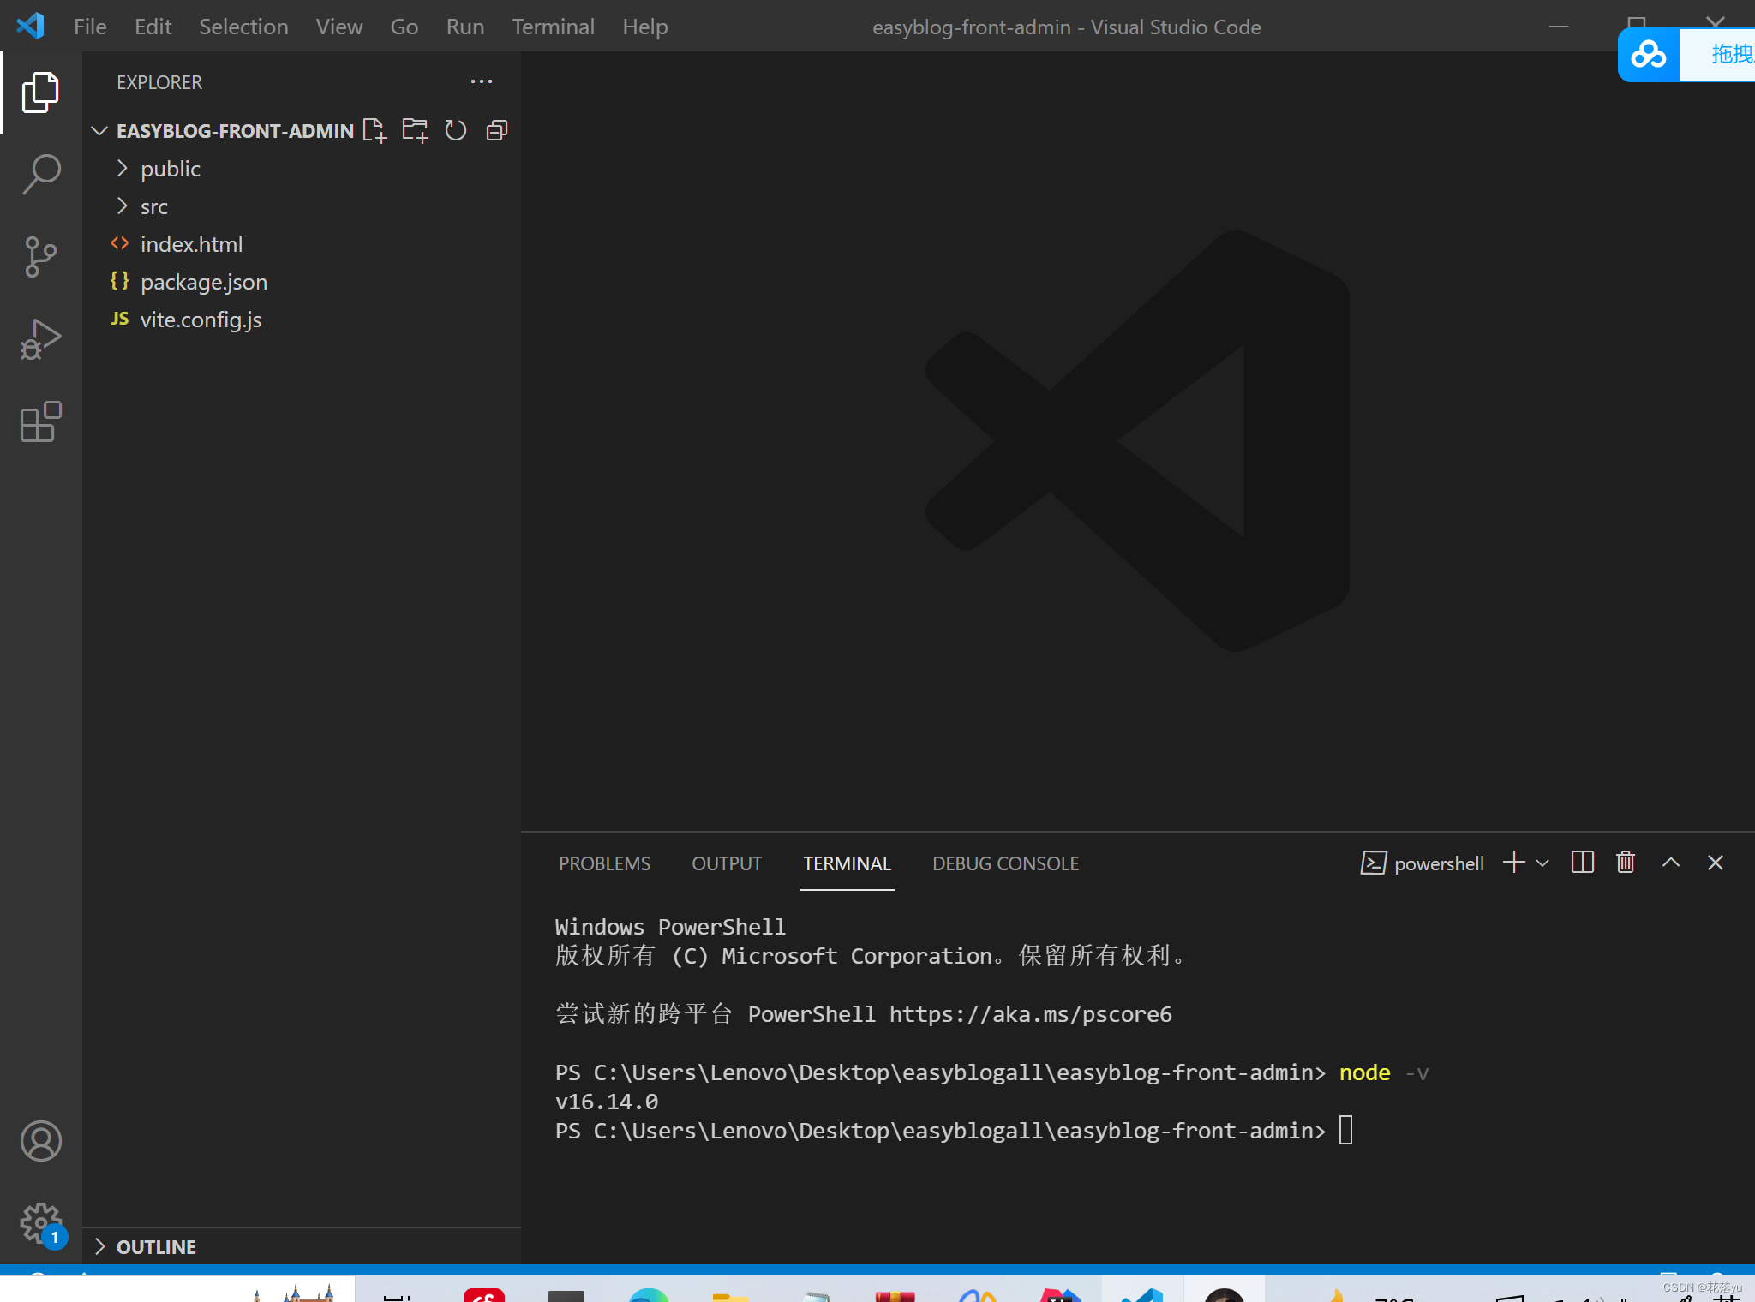Split the terminal panel
This screenshot has height=1302, width=1755.
tap(1583, 863)
